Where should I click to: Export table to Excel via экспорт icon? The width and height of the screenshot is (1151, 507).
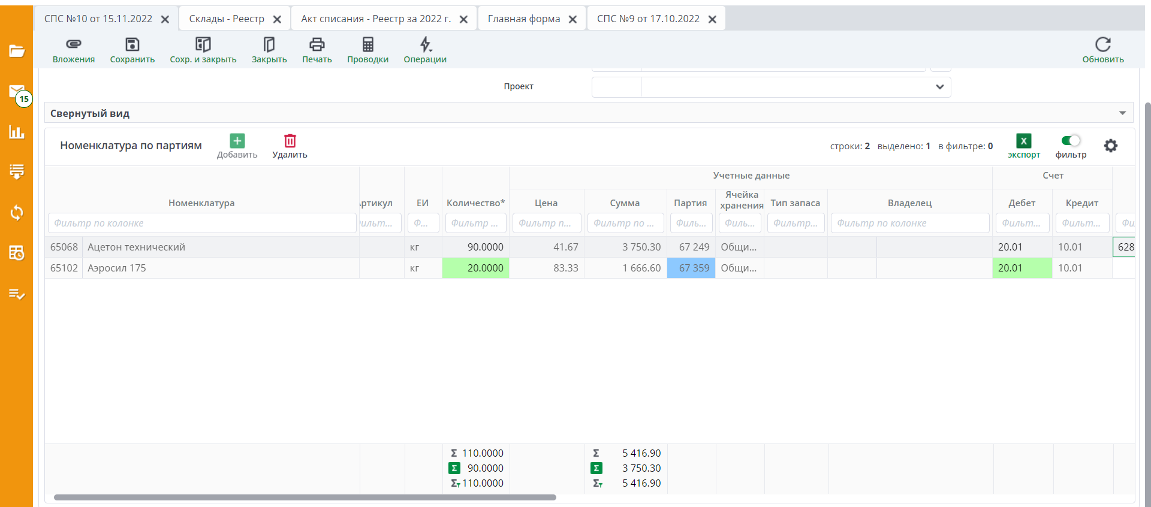[x=1023, y=141]
